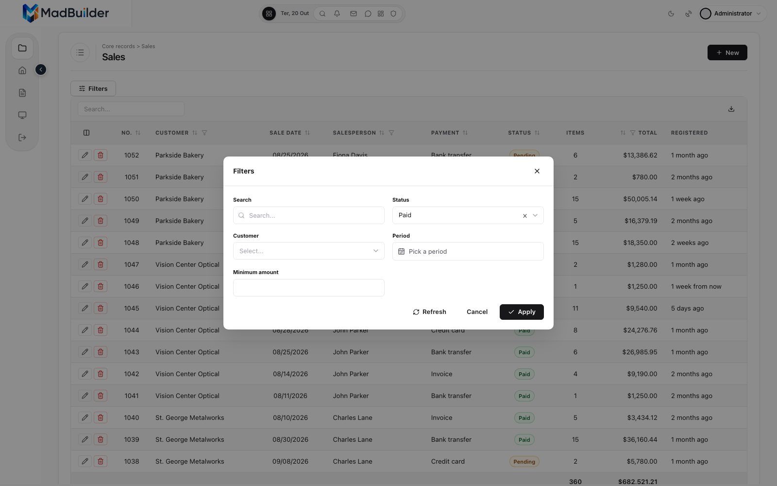Sort by Customer column arrows
The width and height of the screenshot is (777, 486).
pos(195,133)
